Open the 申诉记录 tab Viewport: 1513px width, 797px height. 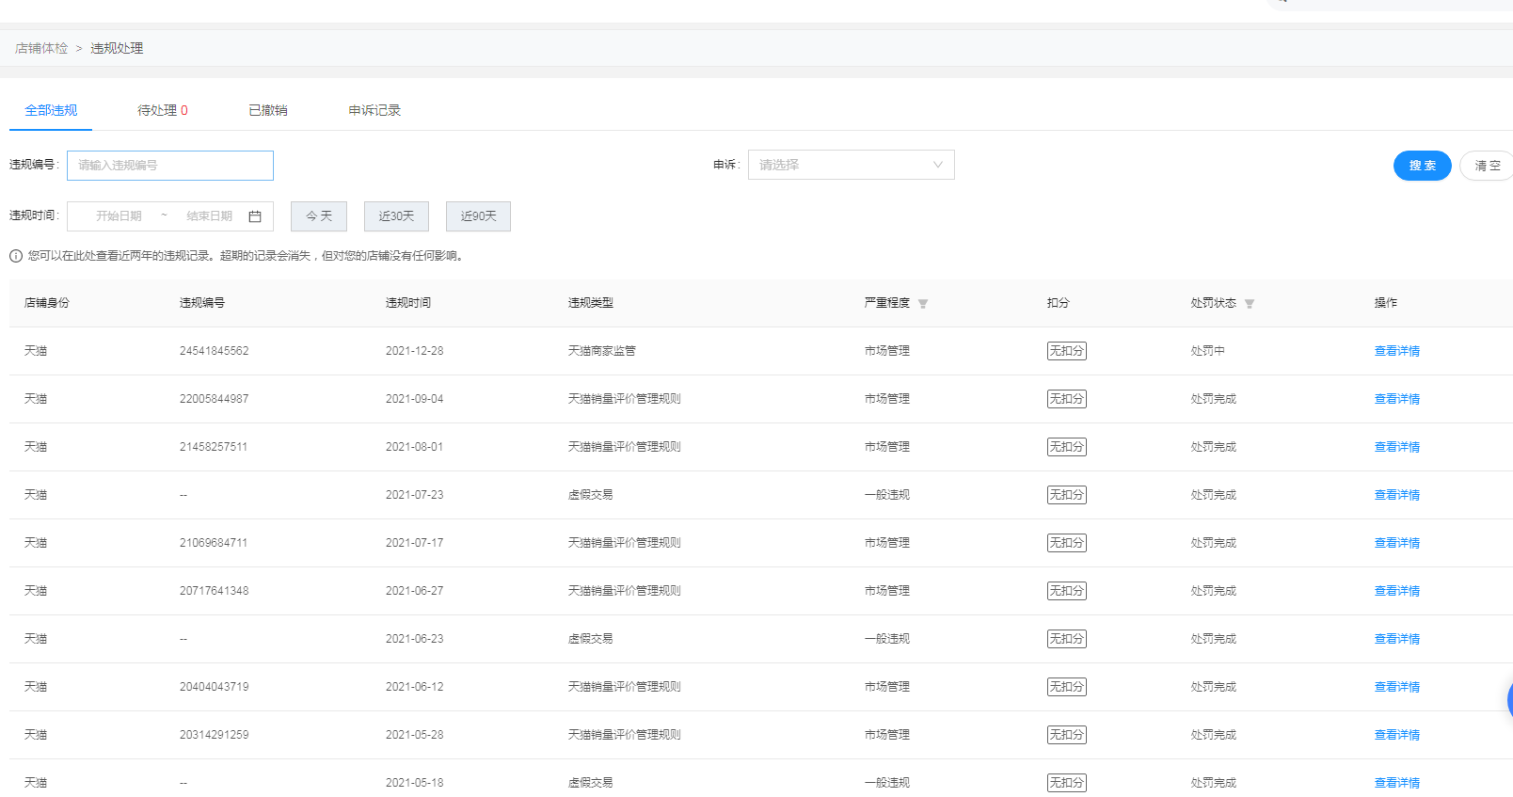(374, 111)
